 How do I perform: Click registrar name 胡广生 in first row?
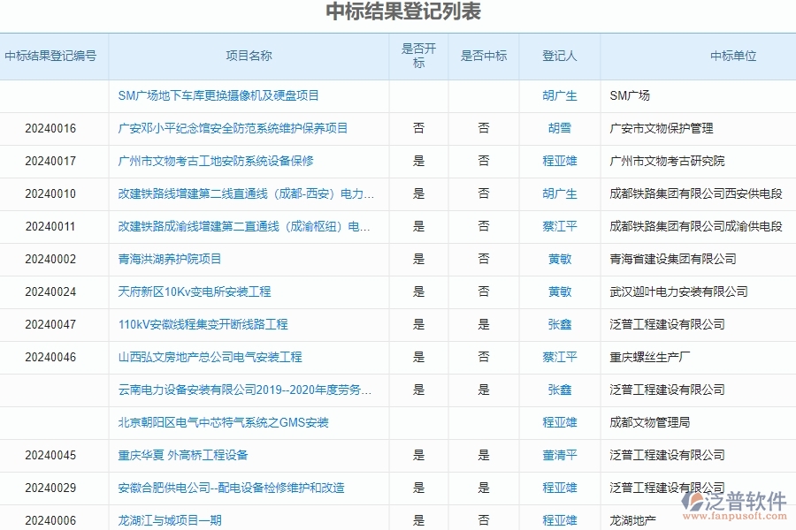pyautogui.click(x=558, y=95)
